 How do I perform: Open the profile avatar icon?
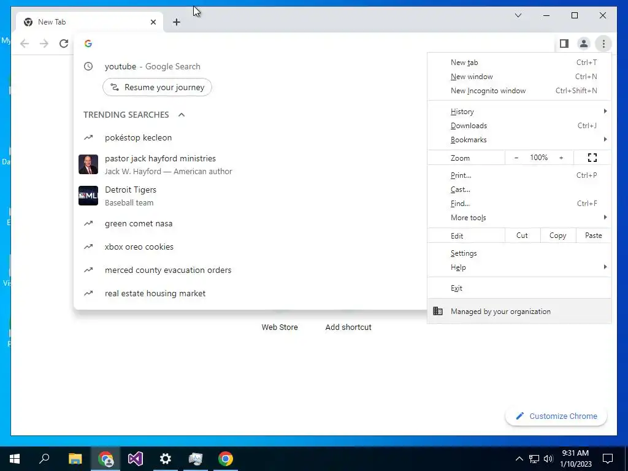pyautogui.click(x=584, y=44)
